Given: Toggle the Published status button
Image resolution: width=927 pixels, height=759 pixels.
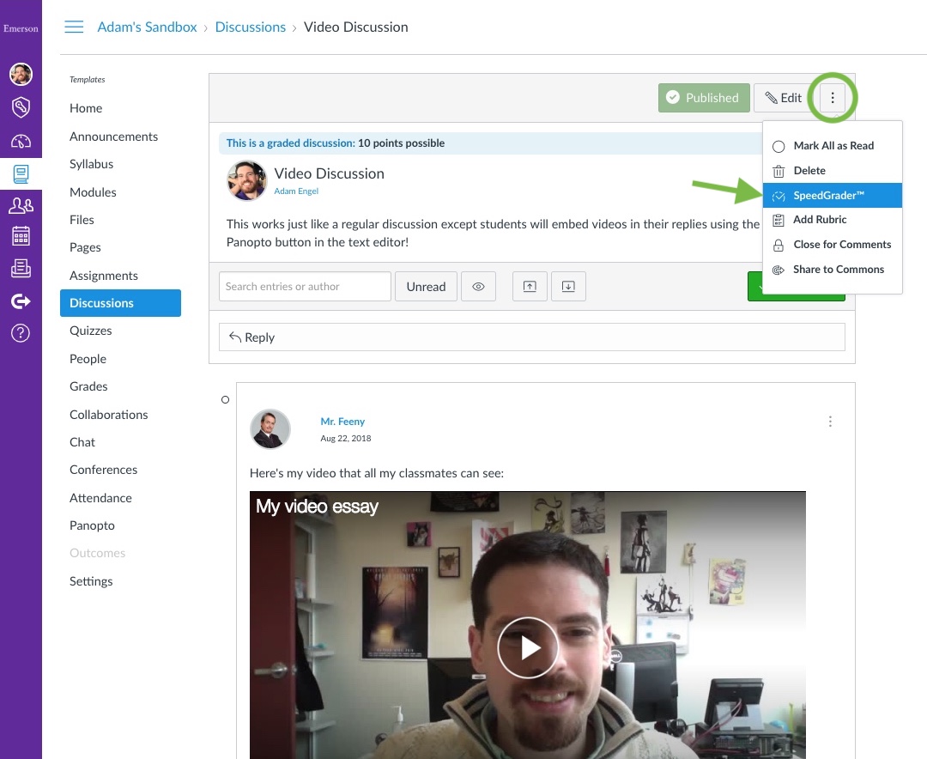Looking at the screenshot, I should click(x=704, y=98).
